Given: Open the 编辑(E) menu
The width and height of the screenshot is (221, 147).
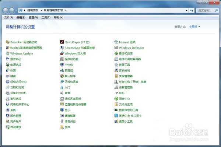Looking at the screenshot, I should pos(21,17).
